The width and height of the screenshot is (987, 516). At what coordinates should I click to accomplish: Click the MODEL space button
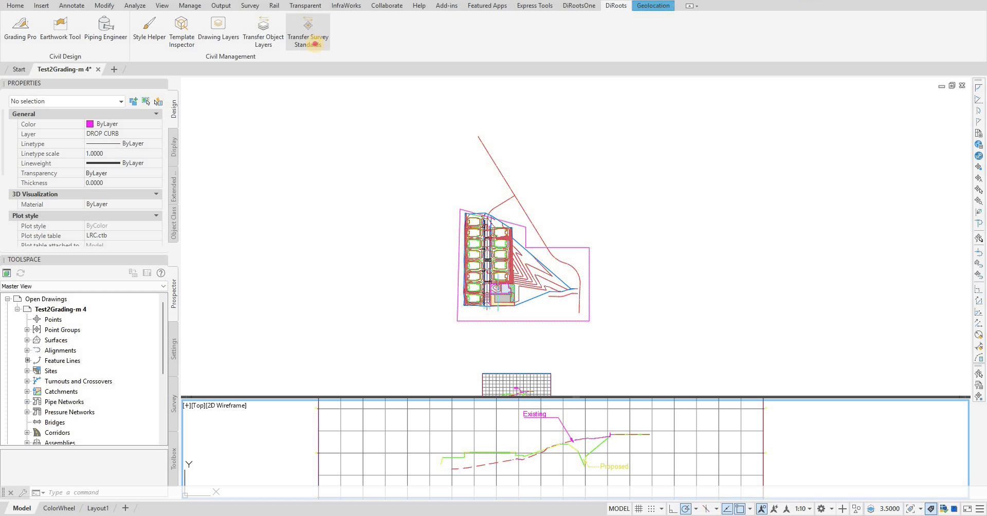(x=618, y=509)
